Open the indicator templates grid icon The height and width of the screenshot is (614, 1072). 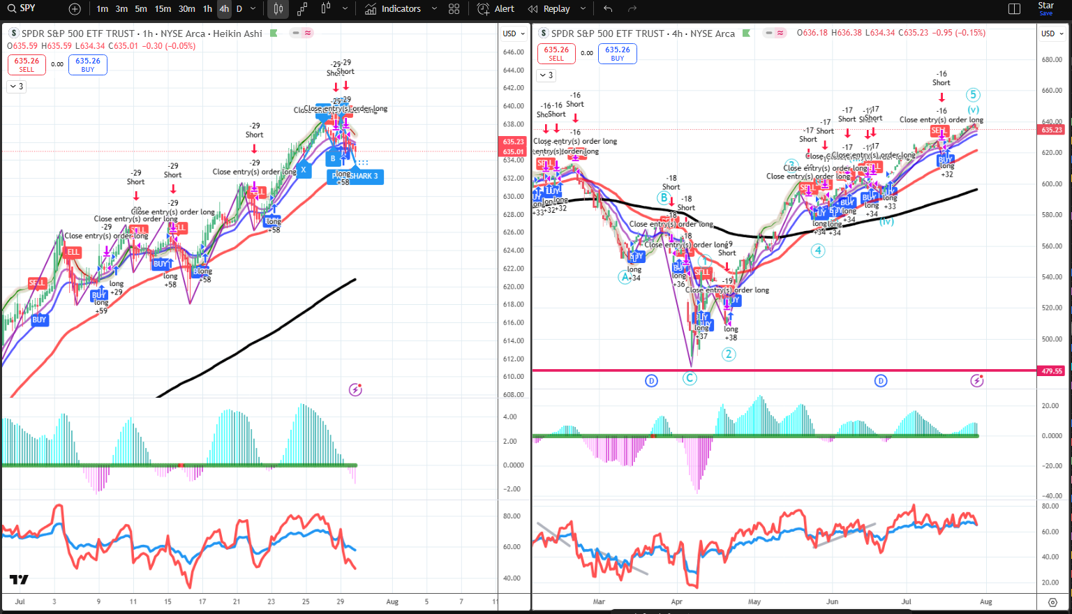point(454,9)
